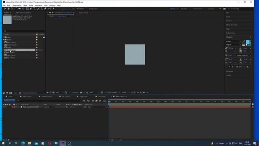This screenshot has width=259, height=146.
Task: Take a snapshot with the camera icon
Action: coord(81,92)
